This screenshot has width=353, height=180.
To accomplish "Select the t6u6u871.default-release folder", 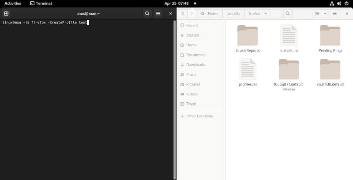I will [x=289, y=75].
